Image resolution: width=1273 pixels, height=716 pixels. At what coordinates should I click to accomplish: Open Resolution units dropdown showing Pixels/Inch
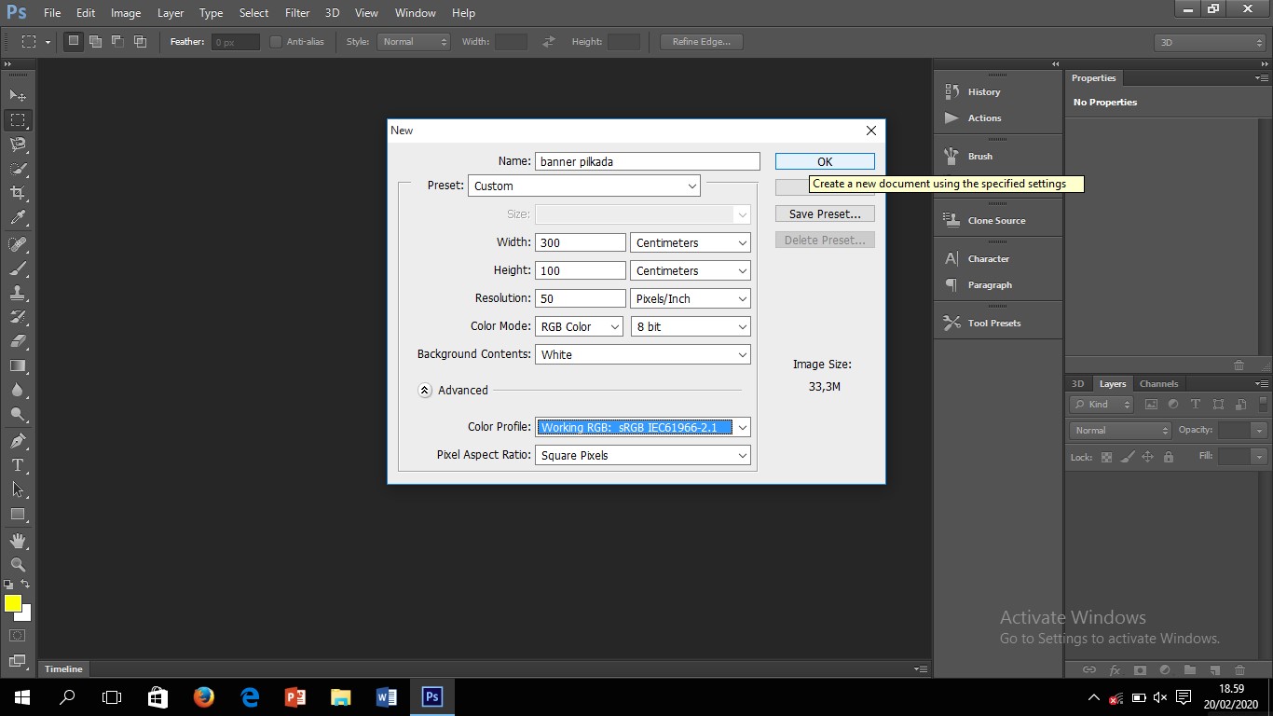691,298
